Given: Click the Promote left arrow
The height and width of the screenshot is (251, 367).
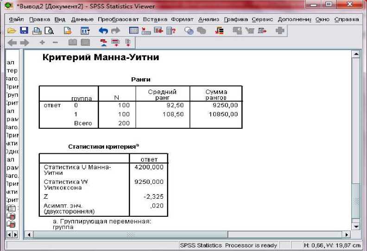Looking at the screenshot, I should [x=12, y=43].
